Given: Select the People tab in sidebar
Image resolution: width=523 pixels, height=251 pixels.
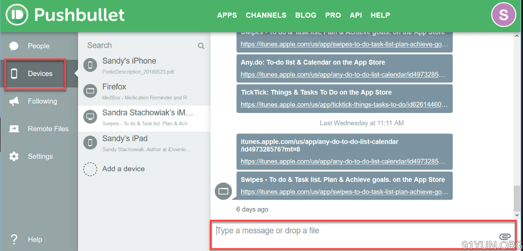Looking at the screenshot, I should tap(39, 46).
